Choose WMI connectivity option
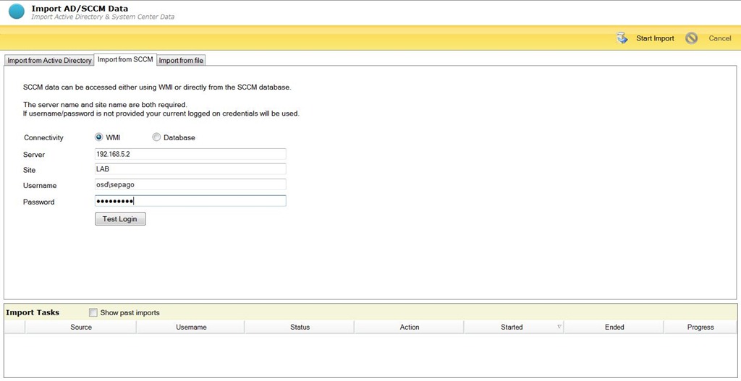 coord(98,137)
